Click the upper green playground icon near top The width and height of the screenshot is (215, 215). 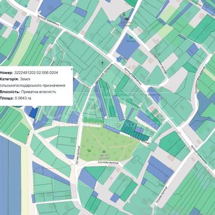(124, 14)
